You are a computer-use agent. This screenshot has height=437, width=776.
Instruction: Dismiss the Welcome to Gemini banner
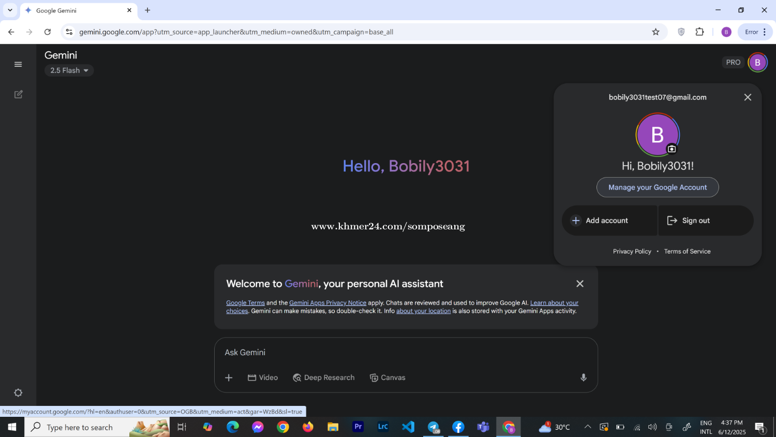pos(580,284)
